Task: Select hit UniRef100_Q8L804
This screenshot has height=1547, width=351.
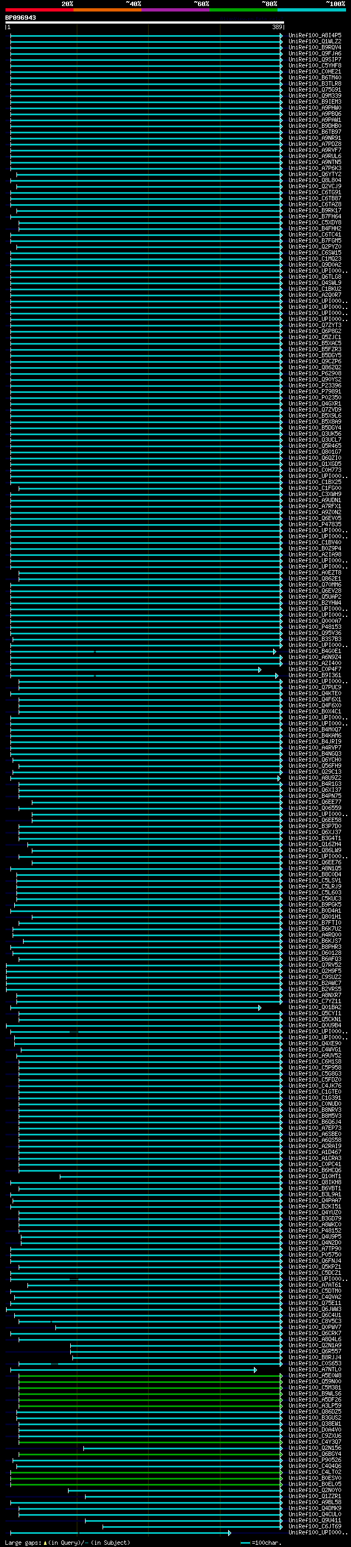Action: [315, 180]
